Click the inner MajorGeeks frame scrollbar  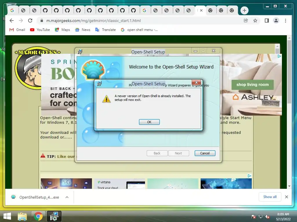point(277,51)
